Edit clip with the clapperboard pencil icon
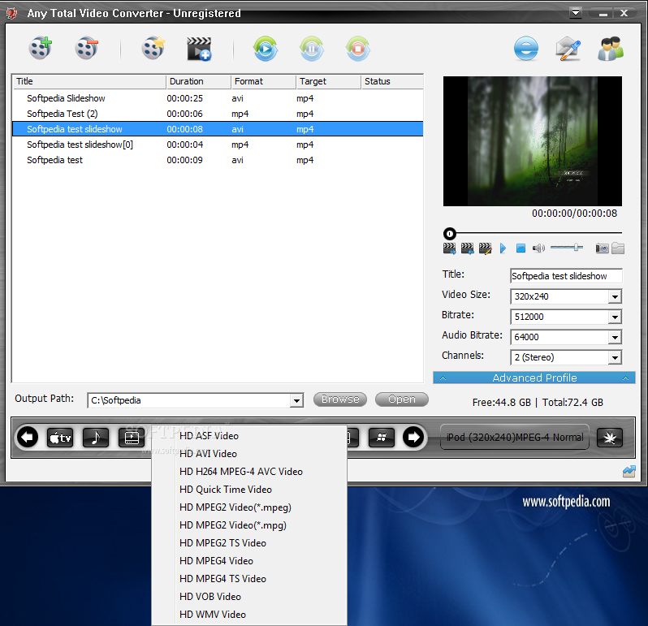 point(485,248)
